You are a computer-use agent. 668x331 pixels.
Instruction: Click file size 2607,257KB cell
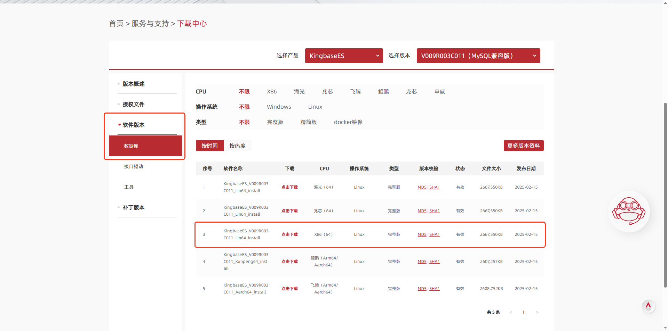pos(491,262)
